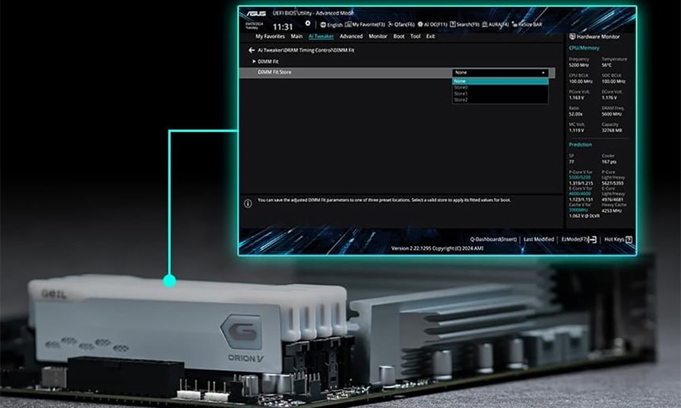Screen dimensions: 681x408
Task: Select the Exit tab
Action: [x=430, y=37]
